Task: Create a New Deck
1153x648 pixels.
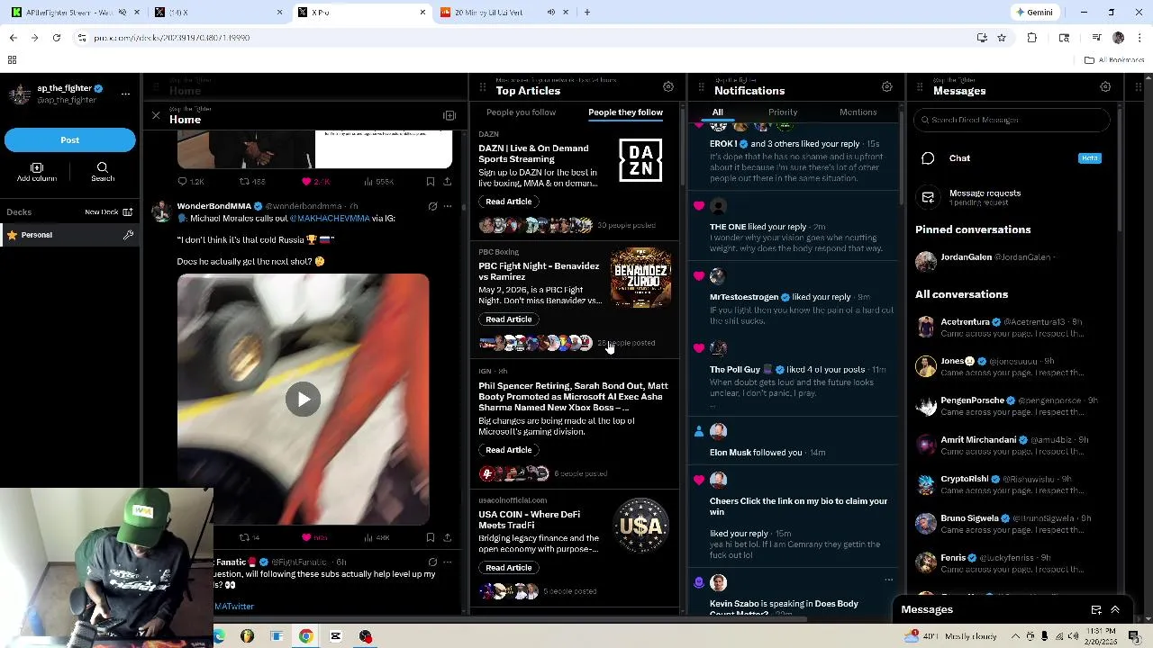Action: [x=109, y=211]
